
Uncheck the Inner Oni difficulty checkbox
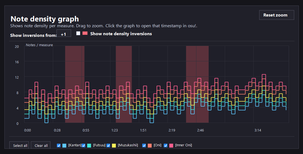coord(166,145)
